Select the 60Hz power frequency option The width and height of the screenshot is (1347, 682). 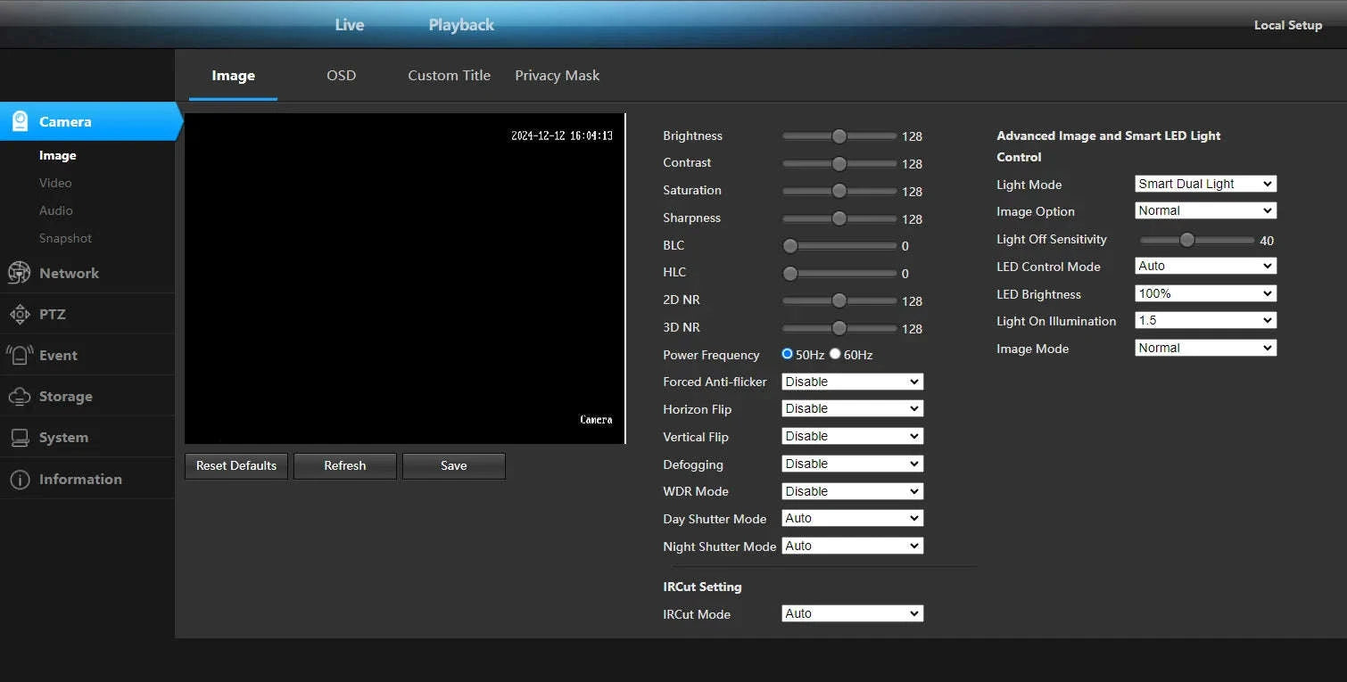[835, 354]
